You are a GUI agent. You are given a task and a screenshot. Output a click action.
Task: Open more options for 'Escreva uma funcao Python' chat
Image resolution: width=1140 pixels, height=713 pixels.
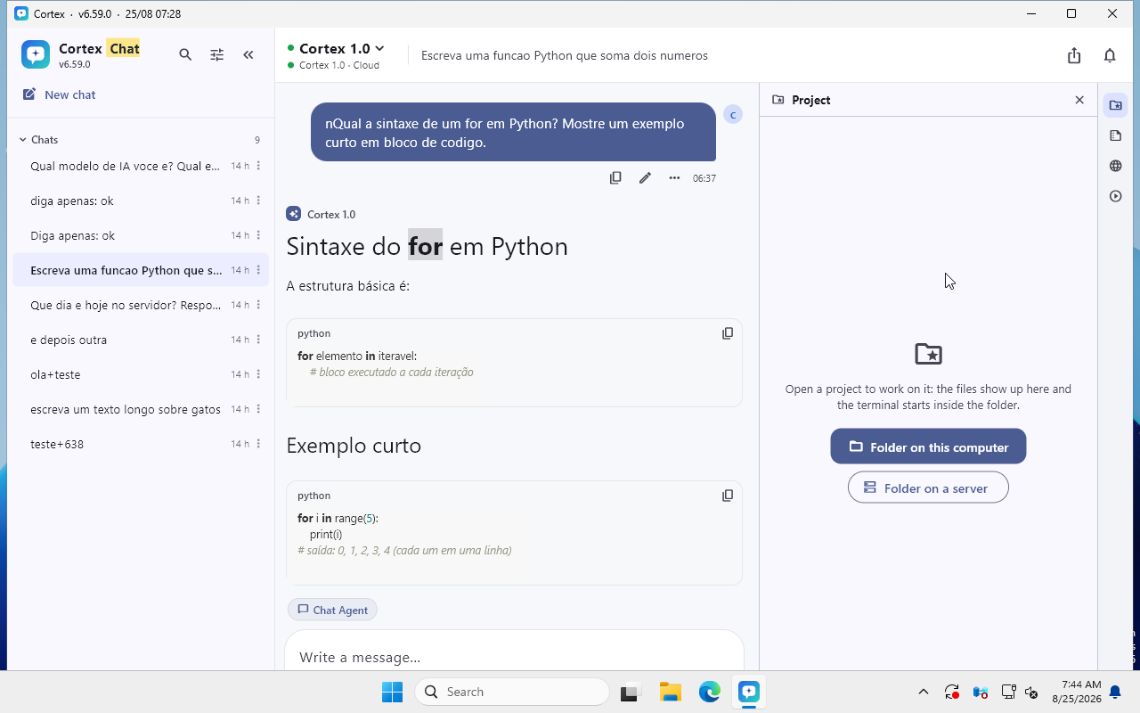(258, 270)
